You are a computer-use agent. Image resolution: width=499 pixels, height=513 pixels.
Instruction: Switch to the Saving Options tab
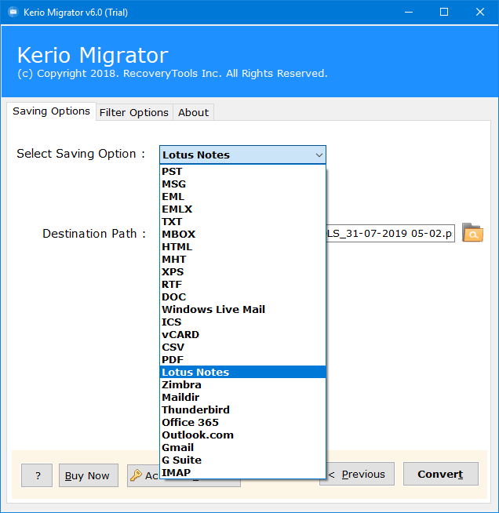51,111
